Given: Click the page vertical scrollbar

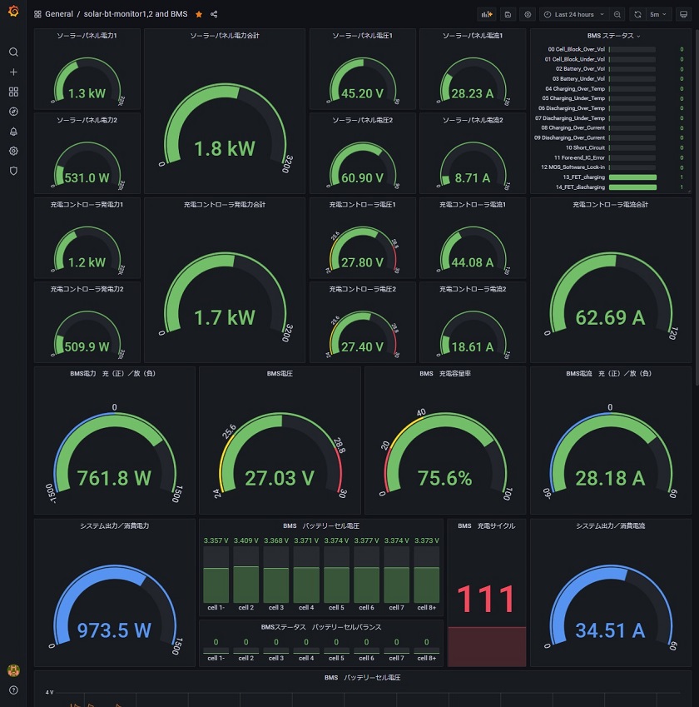Looking at the screenshot, I should pos(697,207).
